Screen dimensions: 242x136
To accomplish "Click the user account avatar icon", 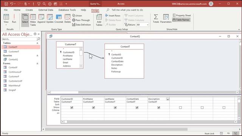I will coord(211,4).
